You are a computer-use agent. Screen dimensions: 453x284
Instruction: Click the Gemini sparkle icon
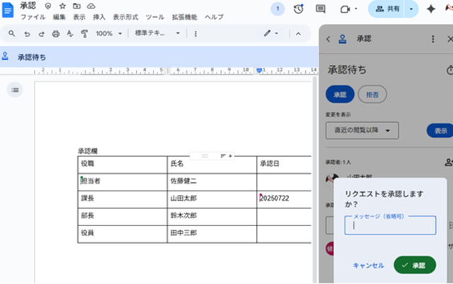(x=430, y=9)
